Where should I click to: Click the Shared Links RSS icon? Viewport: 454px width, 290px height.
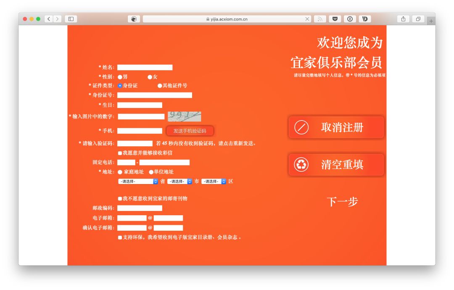[319, 19]
